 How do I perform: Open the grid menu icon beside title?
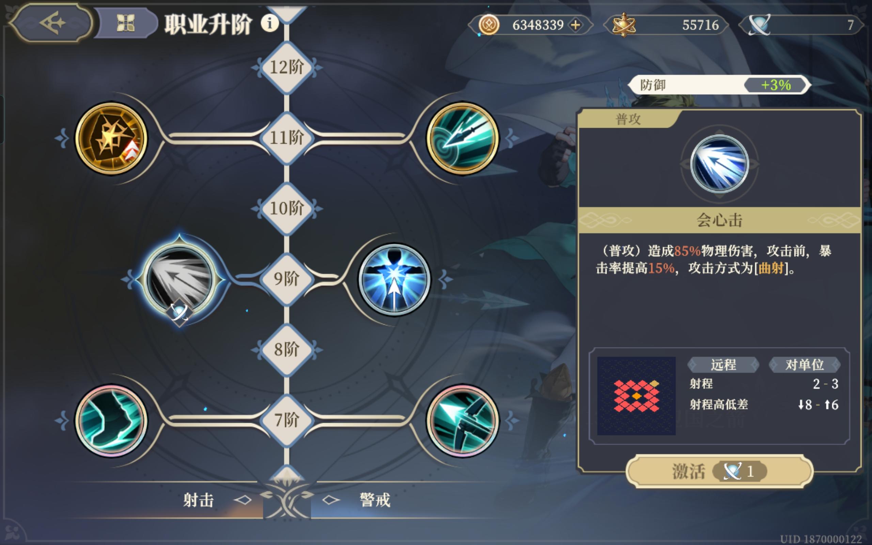(125, 23)
